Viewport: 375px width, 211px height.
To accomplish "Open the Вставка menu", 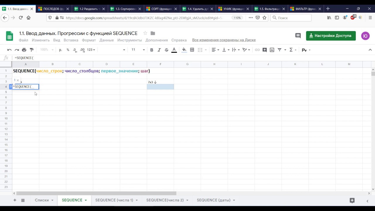I will click(71, 40).
